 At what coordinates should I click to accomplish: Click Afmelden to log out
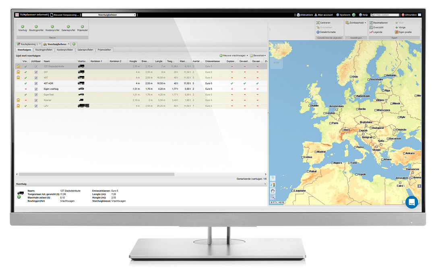coord(410,15)
